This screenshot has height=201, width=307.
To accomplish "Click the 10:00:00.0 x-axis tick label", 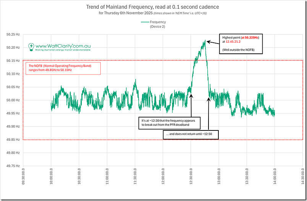I will coord(51,179).
